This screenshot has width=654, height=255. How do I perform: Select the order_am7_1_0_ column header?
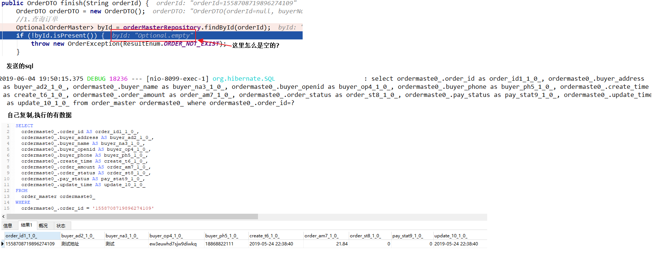pyautogui.click(x=326, y=236)
